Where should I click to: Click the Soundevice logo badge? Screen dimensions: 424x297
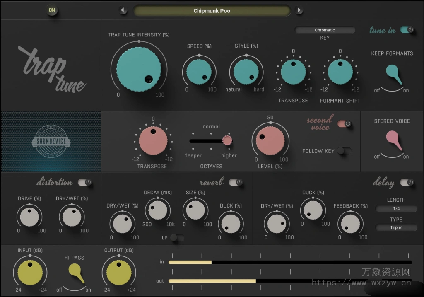click(51, 141)
